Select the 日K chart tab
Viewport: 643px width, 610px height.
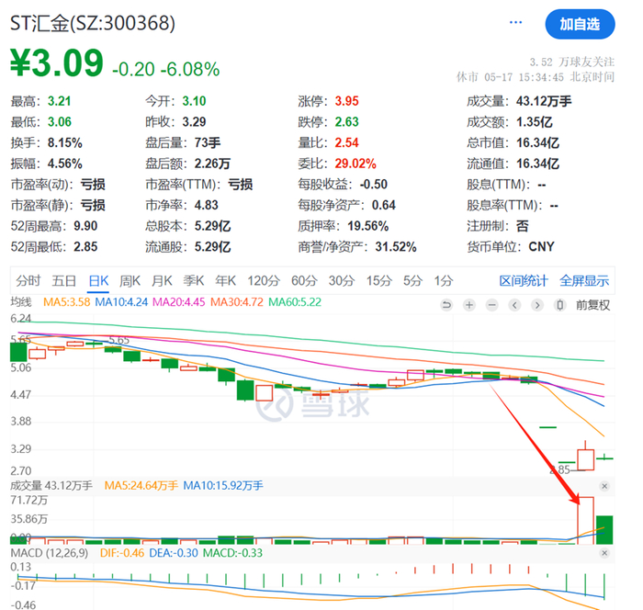(x=98, y=281)
